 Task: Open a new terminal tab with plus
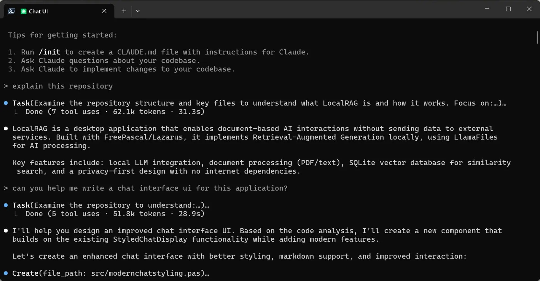coord(124,11)
